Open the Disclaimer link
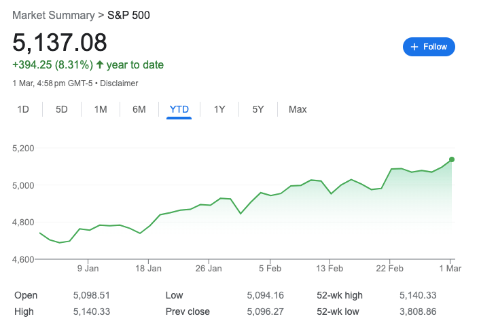This screenshot has height=325, width=479. coord(119,83)
